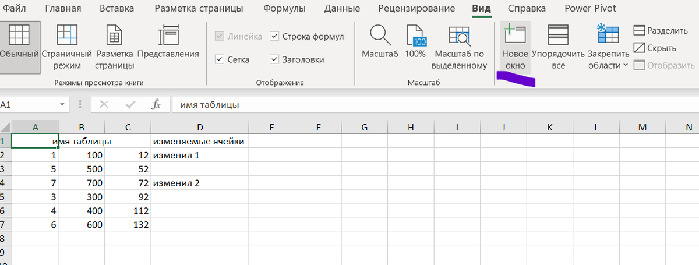Switch to Page Layout (Разметка страницы) view
This screenshot has width=699, height=265.
(x=114, y=45)
